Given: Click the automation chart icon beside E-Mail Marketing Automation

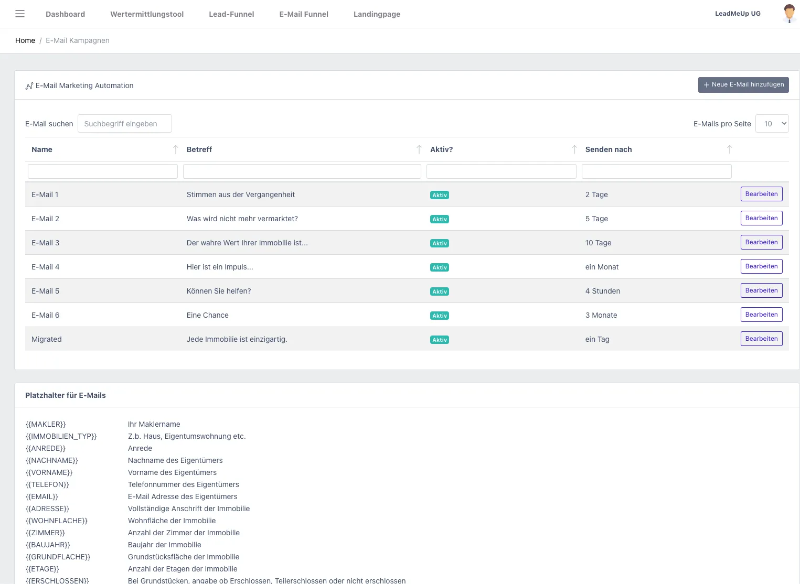Looking at the screenshot, I should coord(29,85).
